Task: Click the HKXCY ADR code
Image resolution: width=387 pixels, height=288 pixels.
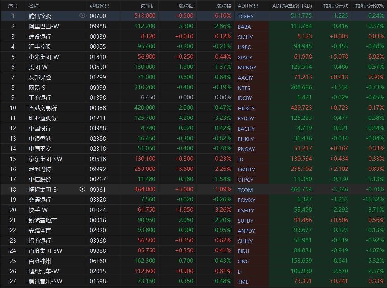Action: (x=246, y=108)
